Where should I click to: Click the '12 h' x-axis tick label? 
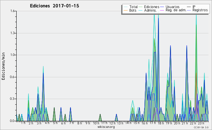pyautogui.click(x=112, y=123)
